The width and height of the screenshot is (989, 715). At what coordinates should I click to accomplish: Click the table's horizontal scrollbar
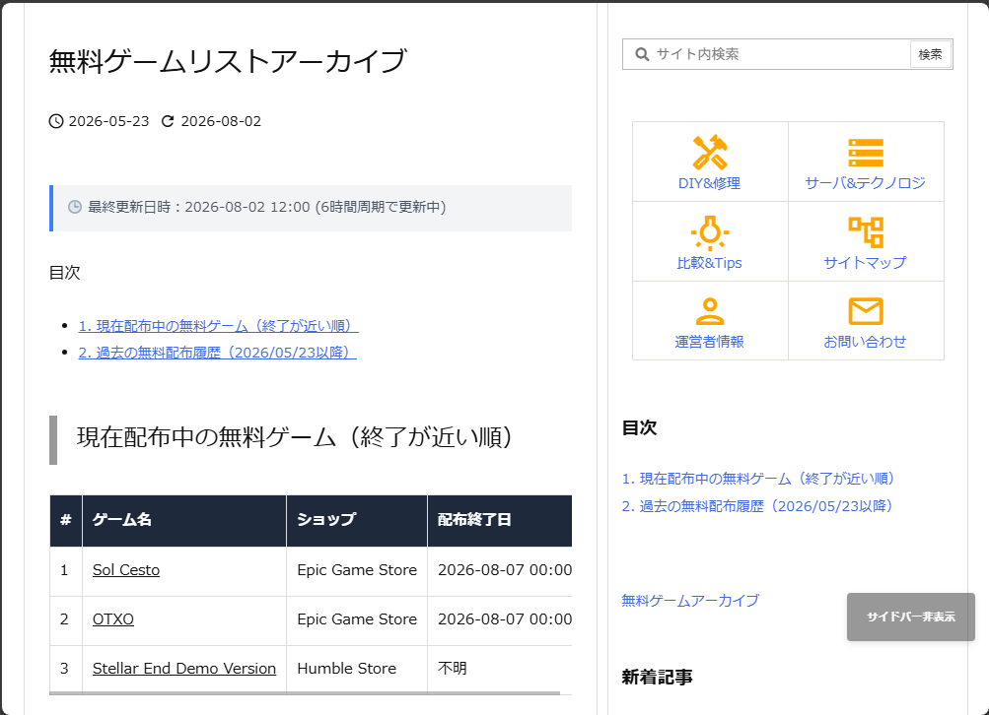(305, 693)
